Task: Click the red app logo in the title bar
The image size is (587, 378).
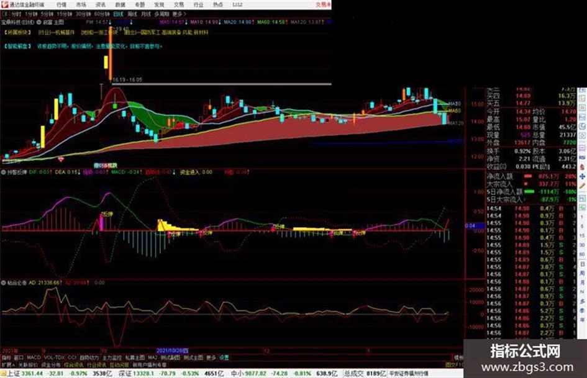Action: click(x=4, y=4)
